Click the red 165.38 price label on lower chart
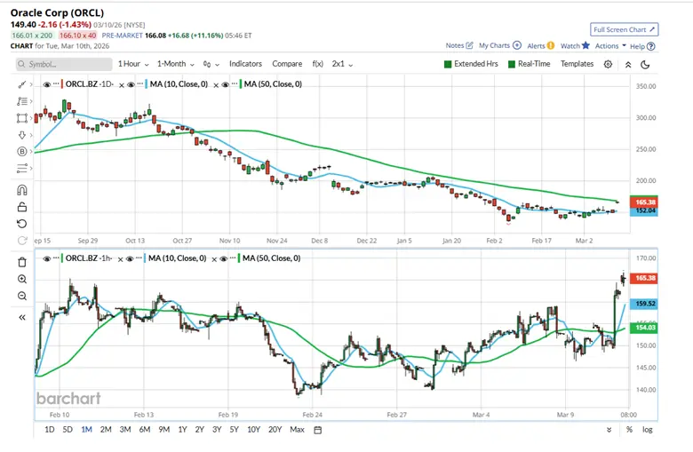The height and width of the screenshot is (452, 693). click(645, 278)
